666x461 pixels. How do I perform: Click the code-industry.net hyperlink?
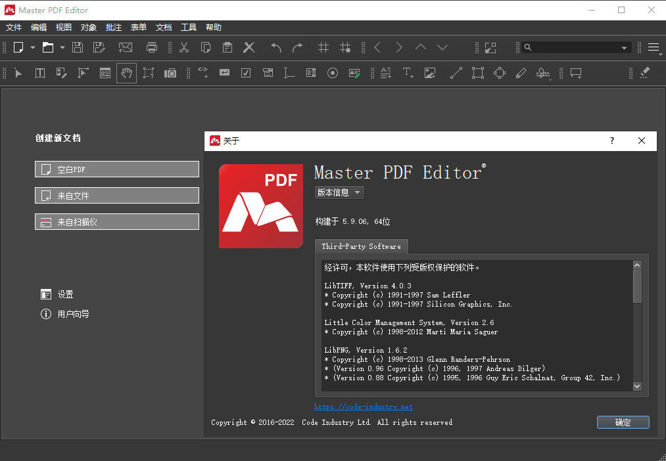pyautogui.click(x=363, y=406)
